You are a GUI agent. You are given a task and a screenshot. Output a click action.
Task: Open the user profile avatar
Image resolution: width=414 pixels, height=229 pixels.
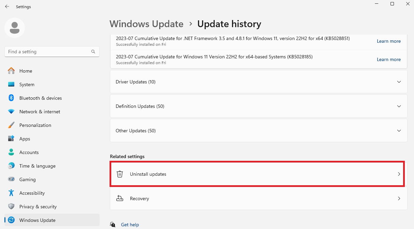coord(15,28)
